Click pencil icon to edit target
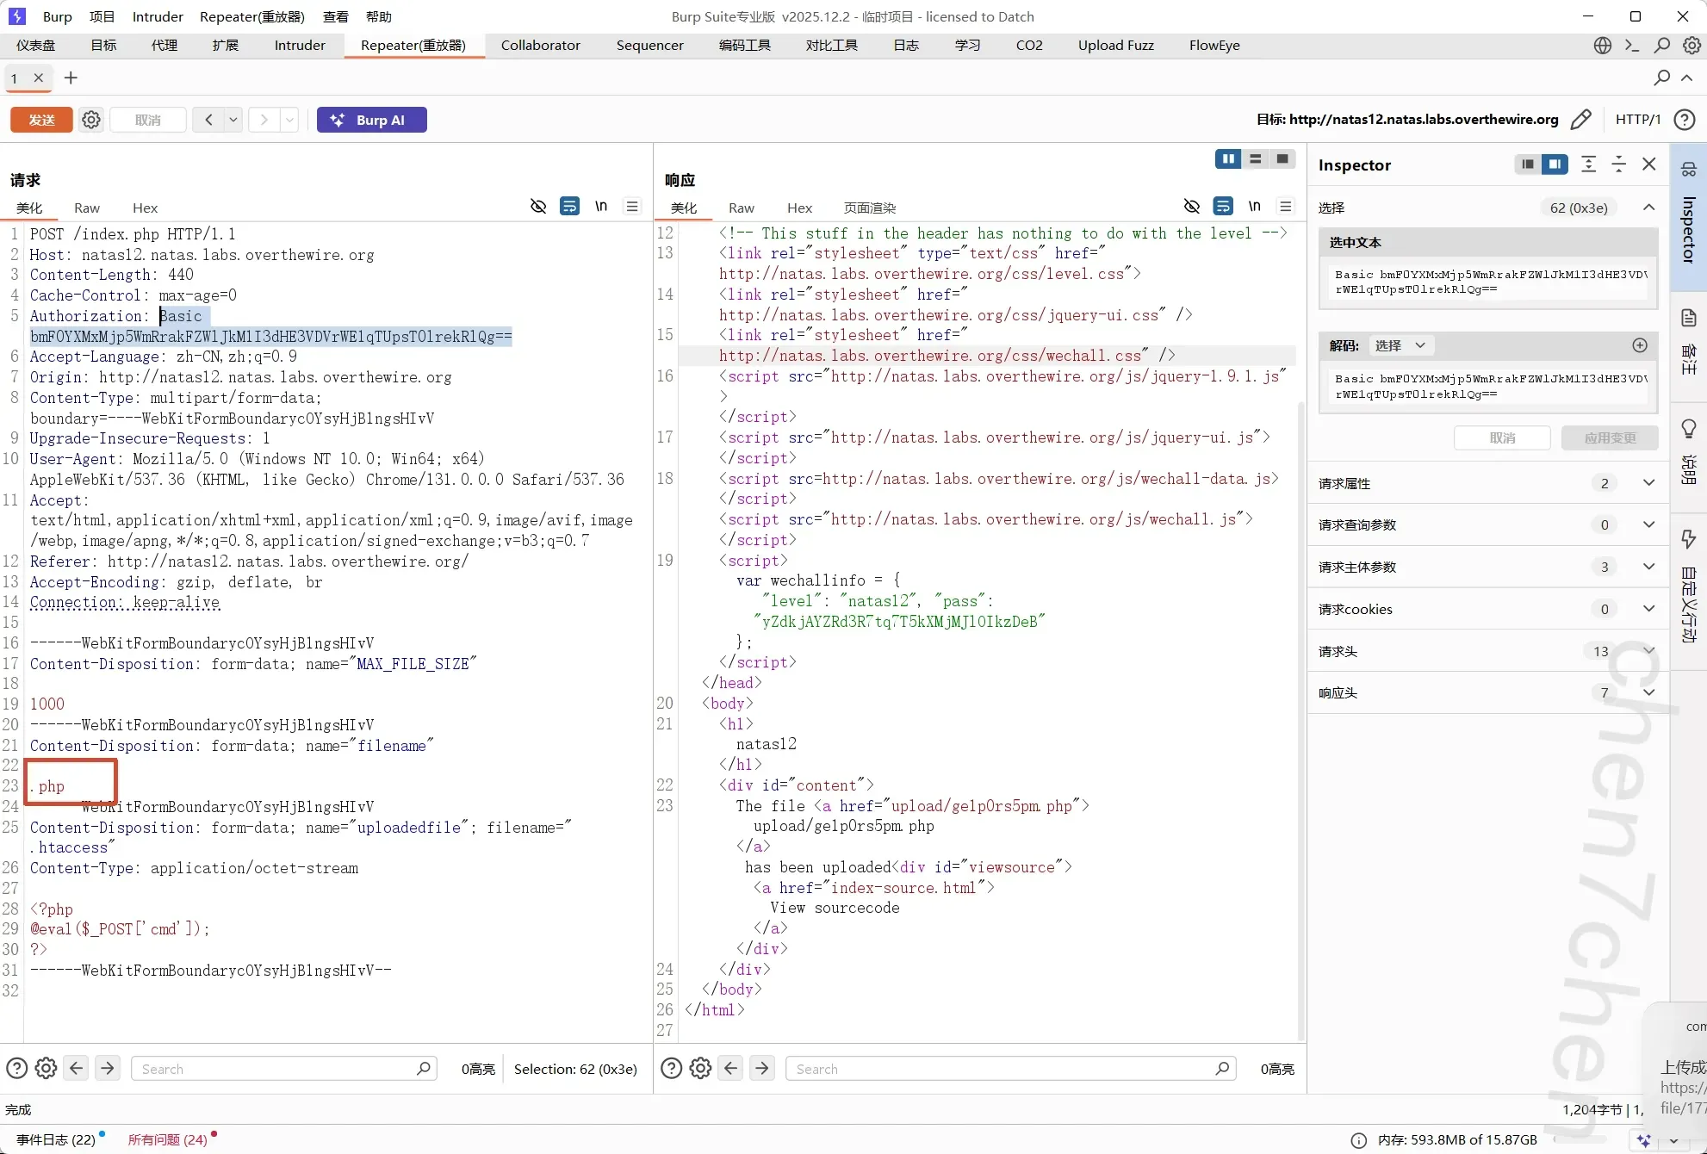The width and height of the screenshot is (1707, 1154). (x=1580, y=120)
